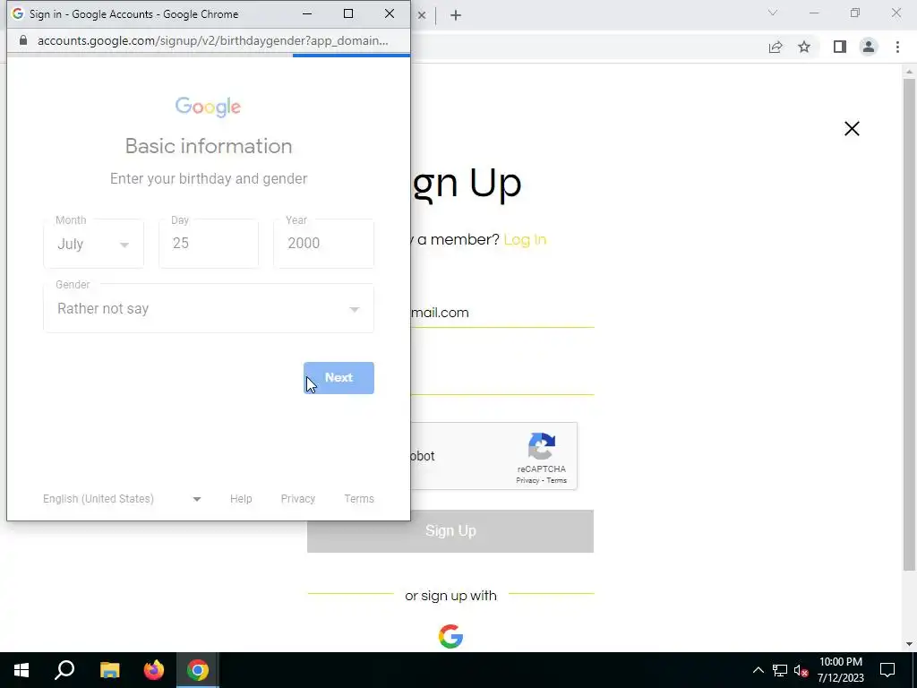This screenshot has height=688, width=917.
Task: Close the current background browser tab
Action: click(421, 16)
